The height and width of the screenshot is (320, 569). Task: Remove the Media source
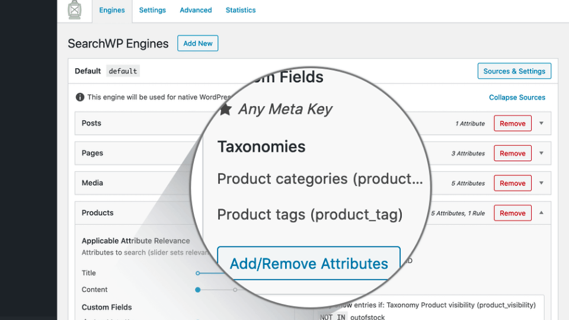tap(512, 183)
